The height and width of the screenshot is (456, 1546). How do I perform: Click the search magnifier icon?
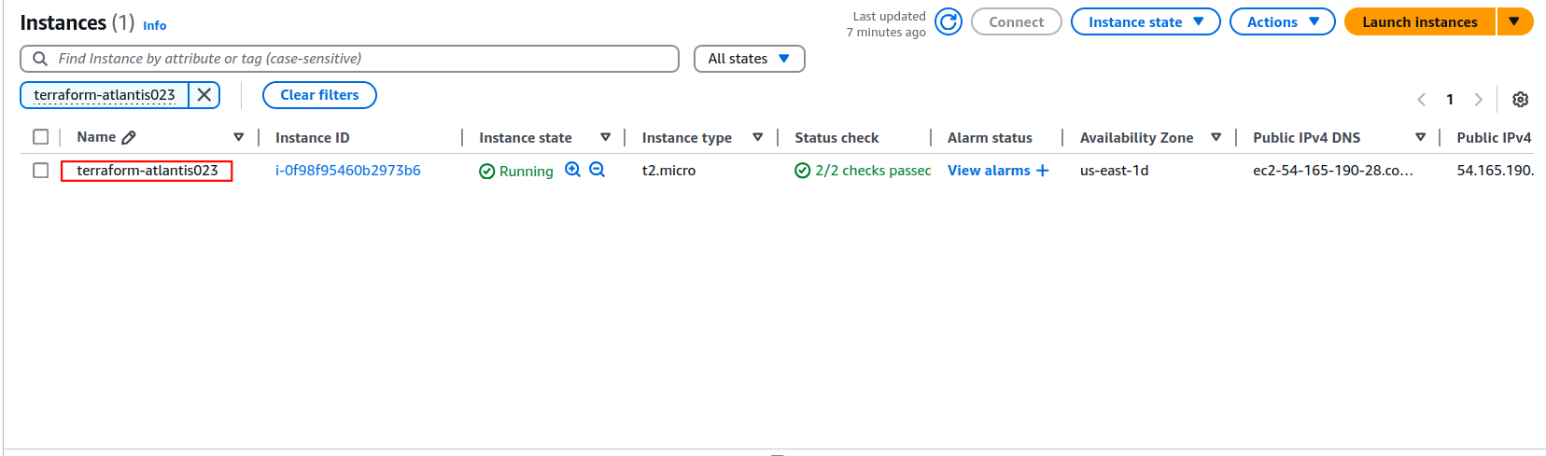click(40, 59)
